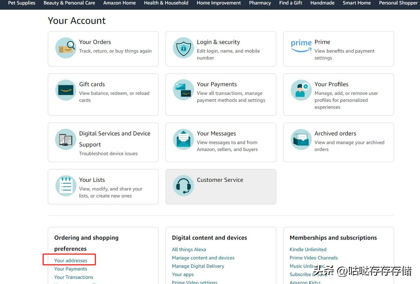This screenshot has width=420, height=284.
Task: Open Home Improvement nav item
Action: (x=219, y=3)
